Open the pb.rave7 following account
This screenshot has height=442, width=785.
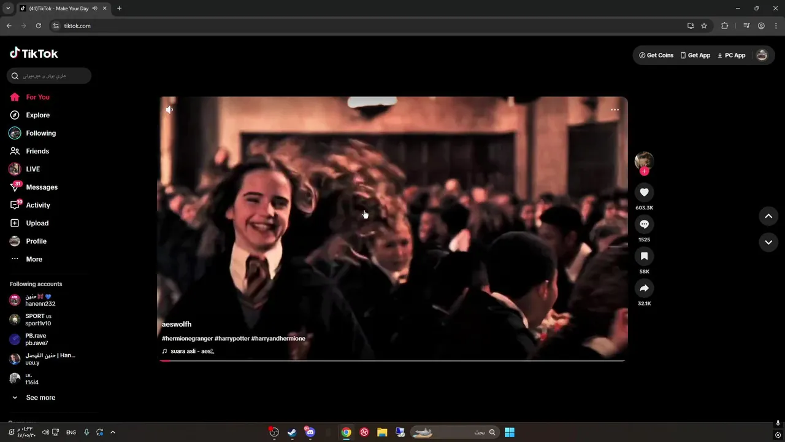coord(37,339)
